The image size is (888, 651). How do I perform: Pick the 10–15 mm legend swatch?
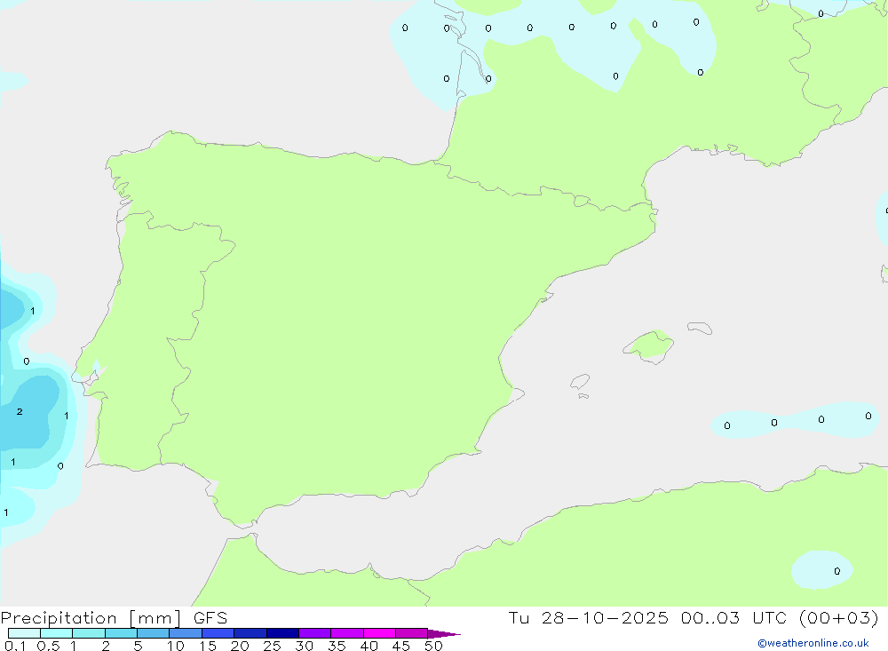[186, 633]
